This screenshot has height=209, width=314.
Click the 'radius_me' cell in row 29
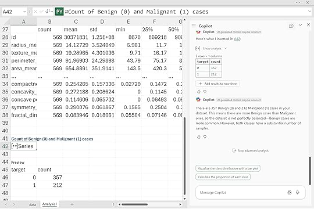24,45
